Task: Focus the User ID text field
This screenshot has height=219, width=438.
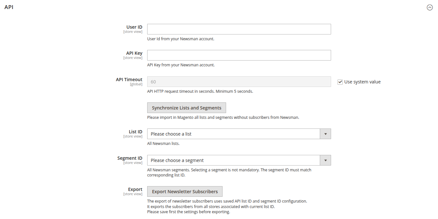Action: [239, 29]
